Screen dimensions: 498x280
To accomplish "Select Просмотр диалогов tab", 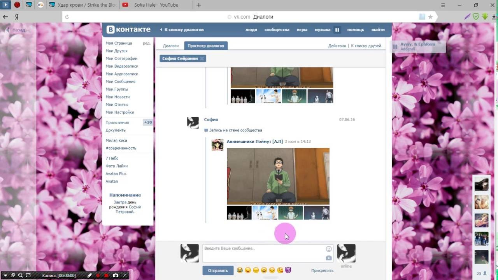I will tap(206, 45).
